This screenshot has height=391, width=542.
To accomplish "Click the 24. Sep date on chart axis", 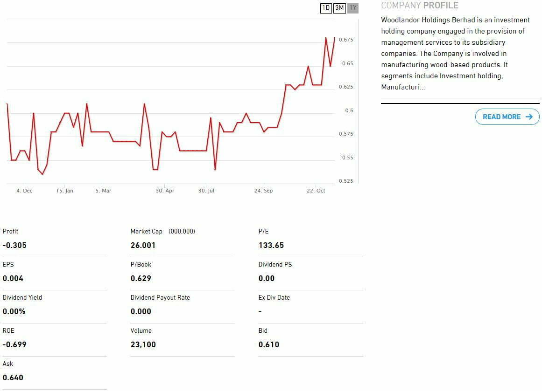I will click(x=263, y=191).
